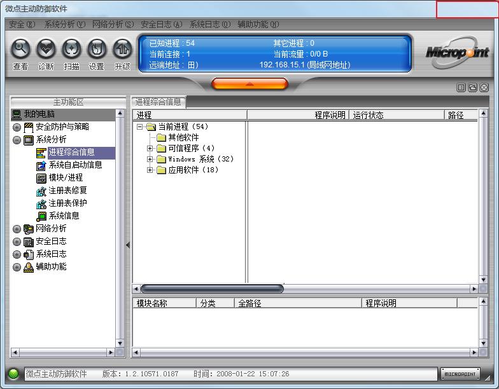Expand the 可信程序 (4) folder

(150, 149)
